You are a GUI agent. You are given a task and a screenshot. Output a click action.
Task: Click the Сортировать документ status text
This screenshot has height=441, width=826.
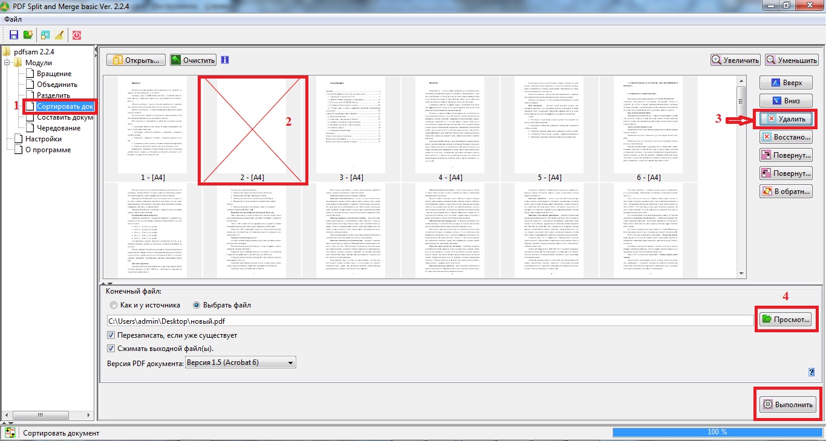click(x=61, y=433)
